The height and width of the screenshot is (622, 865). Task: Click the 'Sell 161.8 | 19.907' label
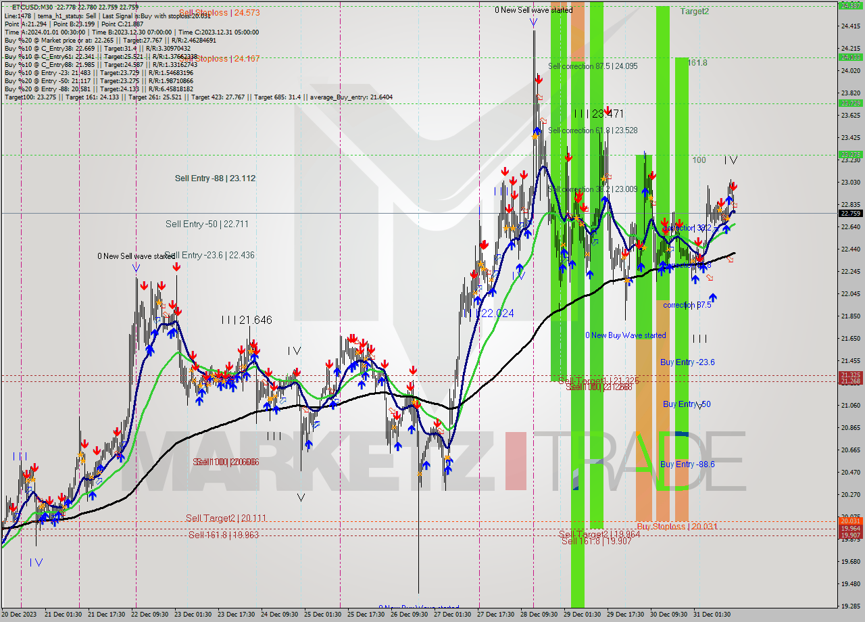click(596, 541)
